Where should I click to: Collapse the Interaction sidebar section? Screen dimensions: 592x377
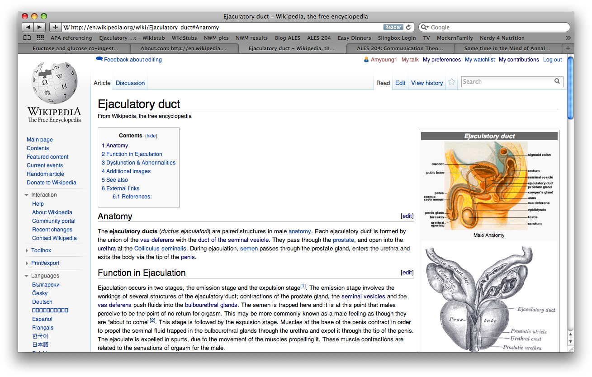(x=27, y=195)
